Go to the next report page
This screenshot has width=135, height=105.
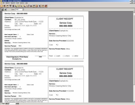(x=16, y=103)
